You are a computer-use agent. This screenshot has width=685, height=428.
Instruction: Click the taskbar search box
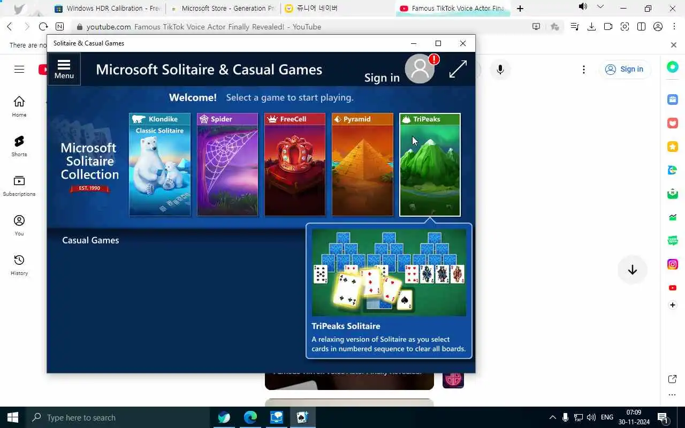coord(117,417)
